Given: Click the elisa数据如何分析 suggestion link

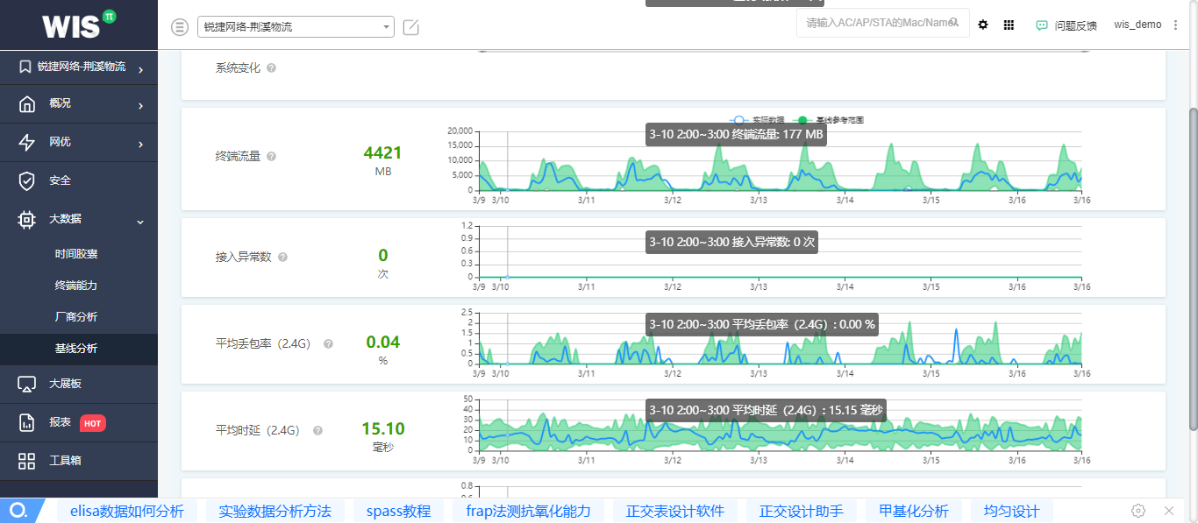Looking at the screenshot, I should (x=120, y=512).
